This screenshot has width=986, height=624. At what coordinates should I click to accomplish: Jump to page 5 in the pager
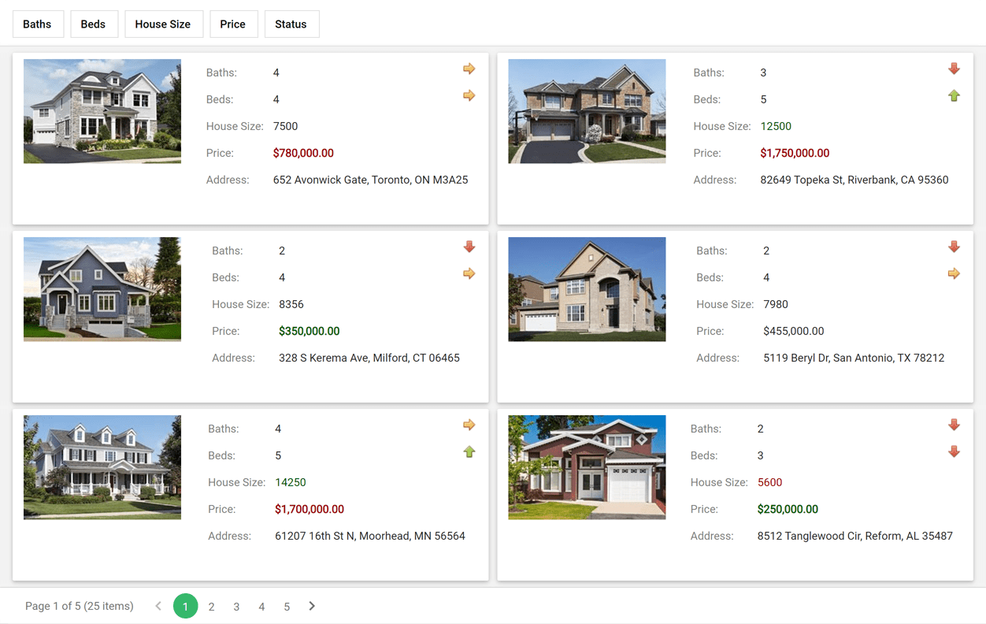pyautogui.click(x=287, y=607)
